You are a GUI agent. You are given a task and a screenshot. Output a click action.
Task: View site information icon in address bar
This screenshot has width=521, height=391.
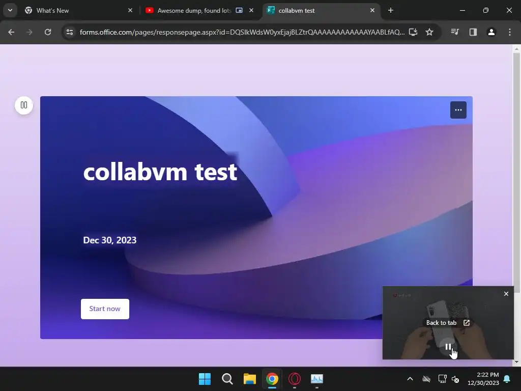pos(70,32)
